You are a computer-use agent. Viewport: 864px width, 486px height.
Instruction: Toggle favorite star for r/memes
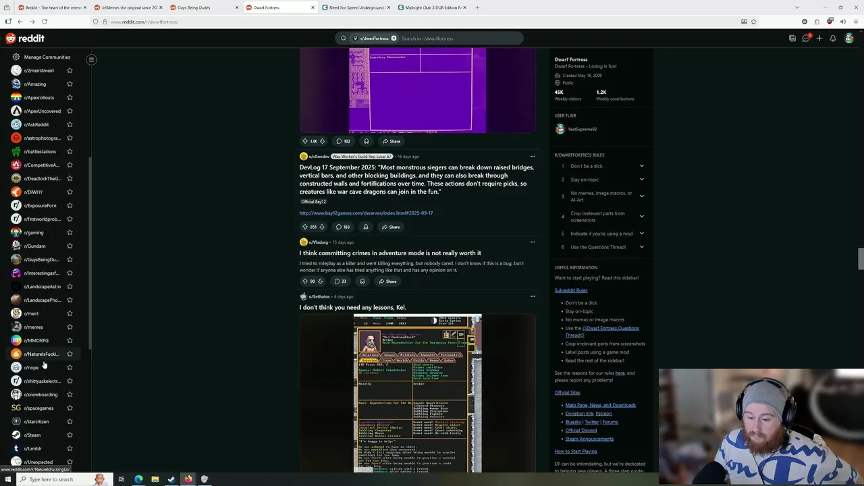point(70,327)
